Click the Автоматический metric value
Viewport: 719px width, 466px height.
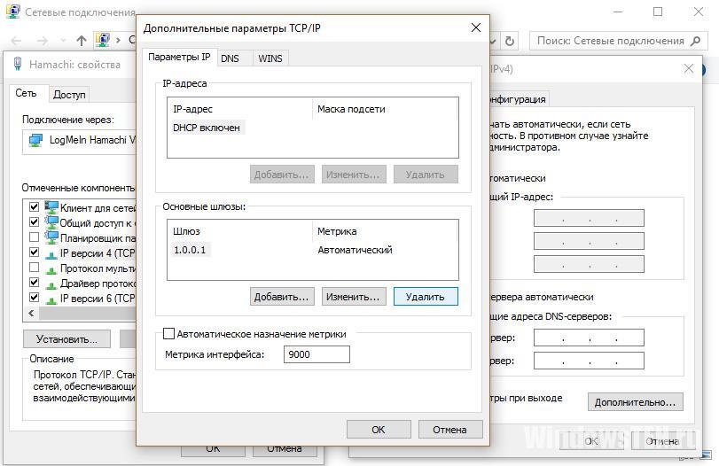tap(355, 250)
